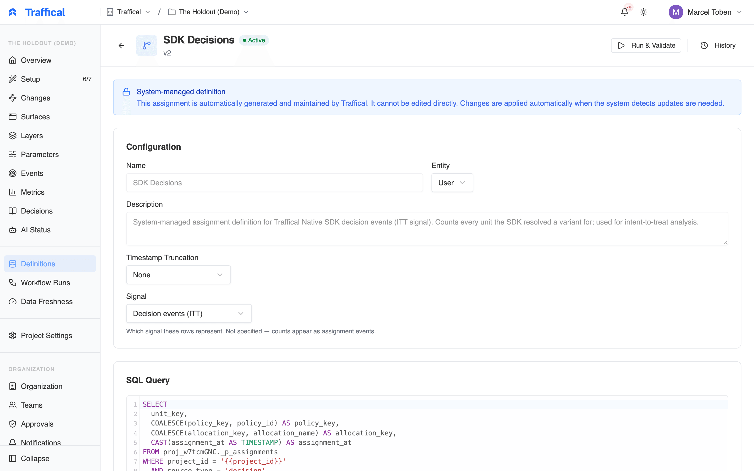Image resolution: width=754 pixels, height=471 pixels.
Task: Click the Traffical logo icon
Action: [13, 12]
